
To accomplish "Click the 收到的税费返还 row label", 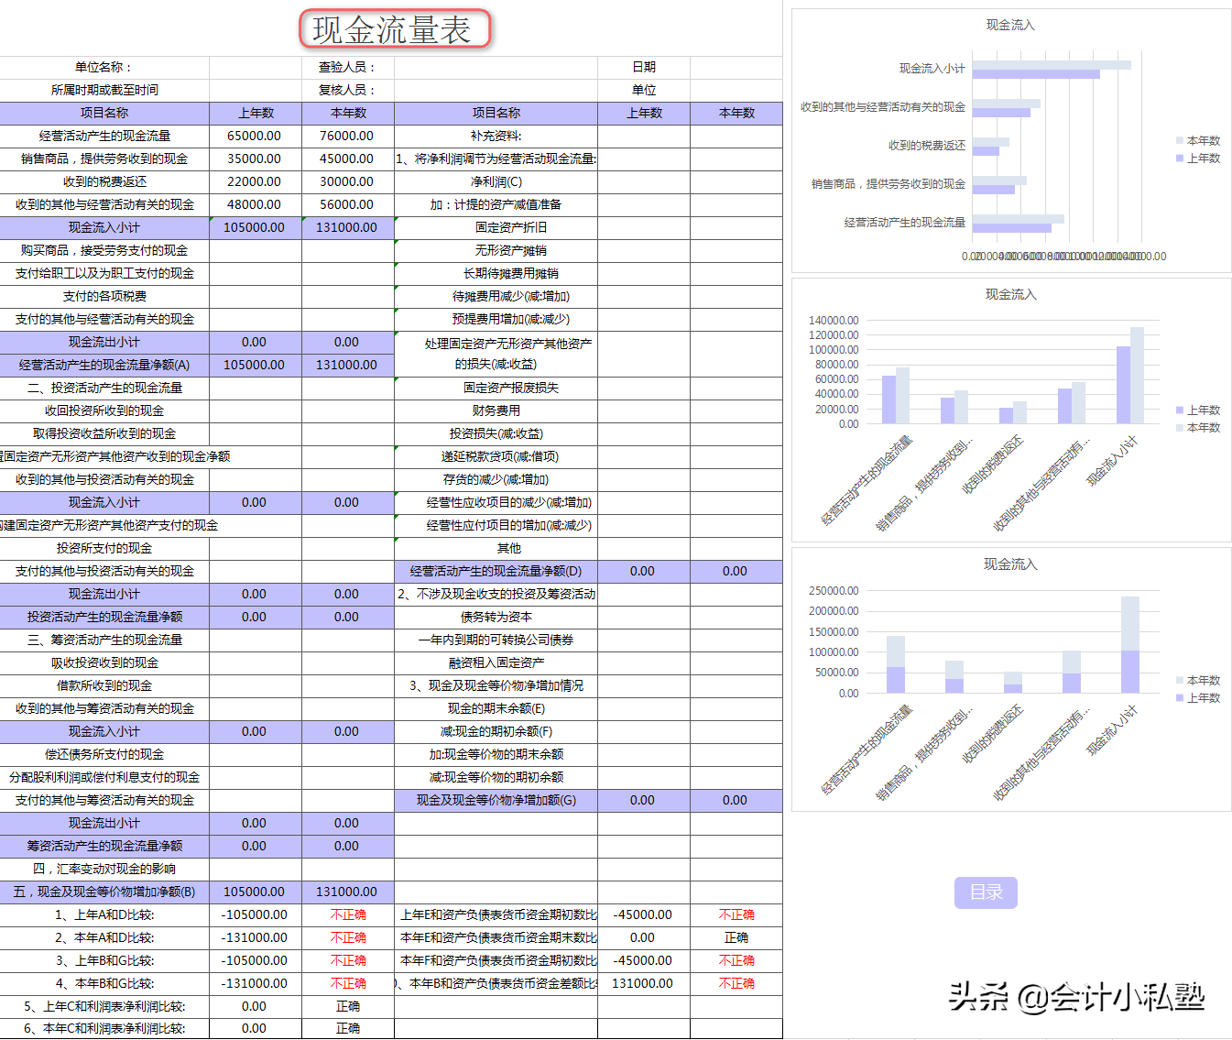I will point(104,181).
